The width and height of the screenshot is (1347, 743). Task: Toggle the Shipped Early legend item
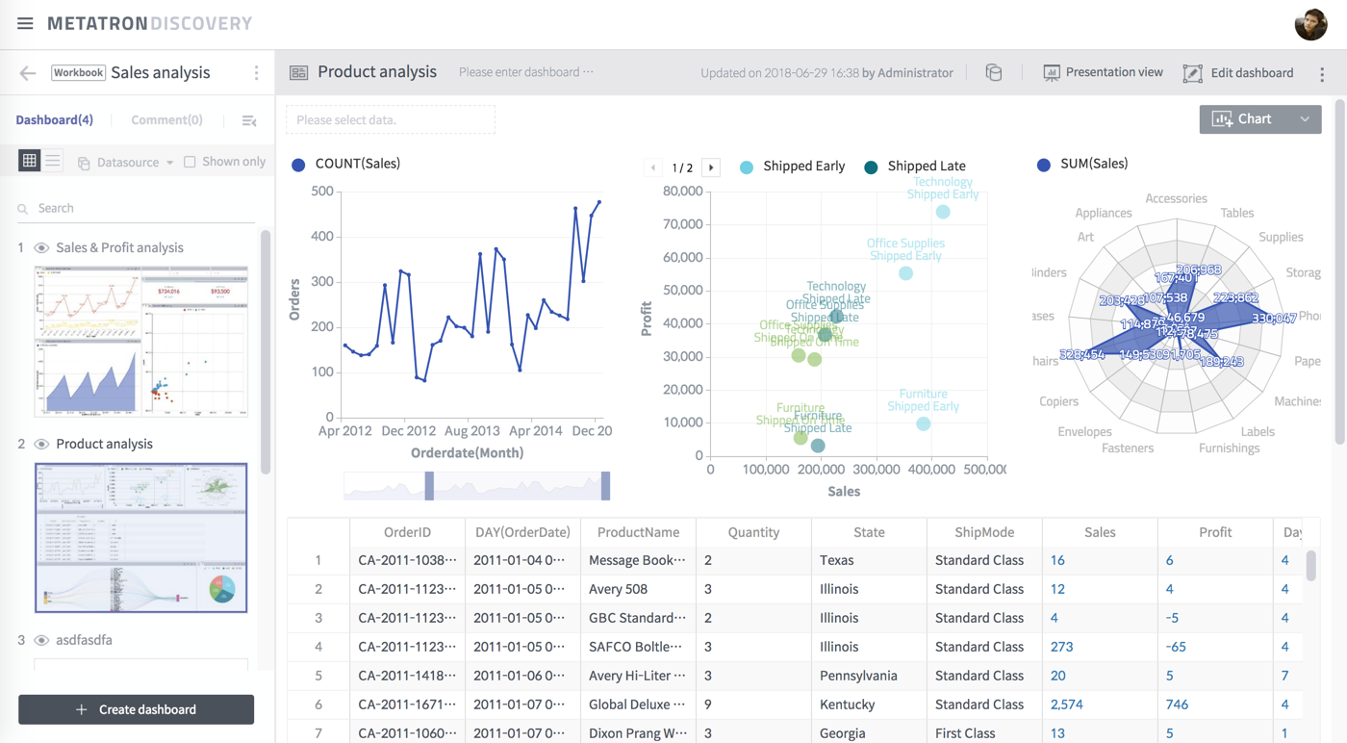792,167
